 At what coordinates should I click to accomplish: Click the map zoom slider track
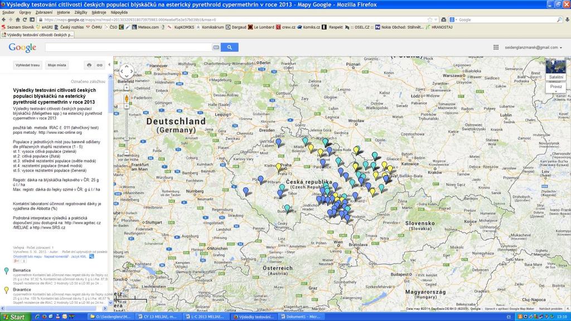coord(127,129)
